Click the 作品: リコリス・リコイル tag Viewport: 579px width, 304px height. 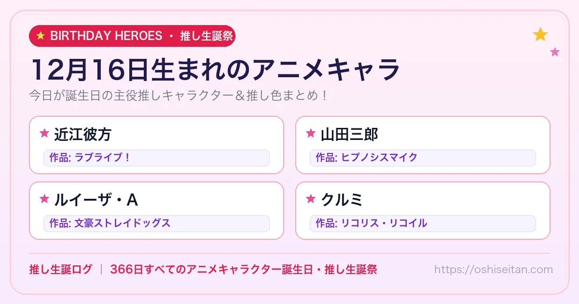(x=423, y=223)
